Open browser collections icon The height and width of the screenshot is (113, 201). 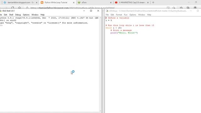coord(188,8)
